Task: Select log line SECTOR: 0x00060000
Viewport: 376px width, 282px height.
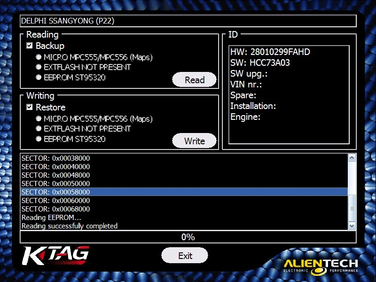Action: (184, 201)
